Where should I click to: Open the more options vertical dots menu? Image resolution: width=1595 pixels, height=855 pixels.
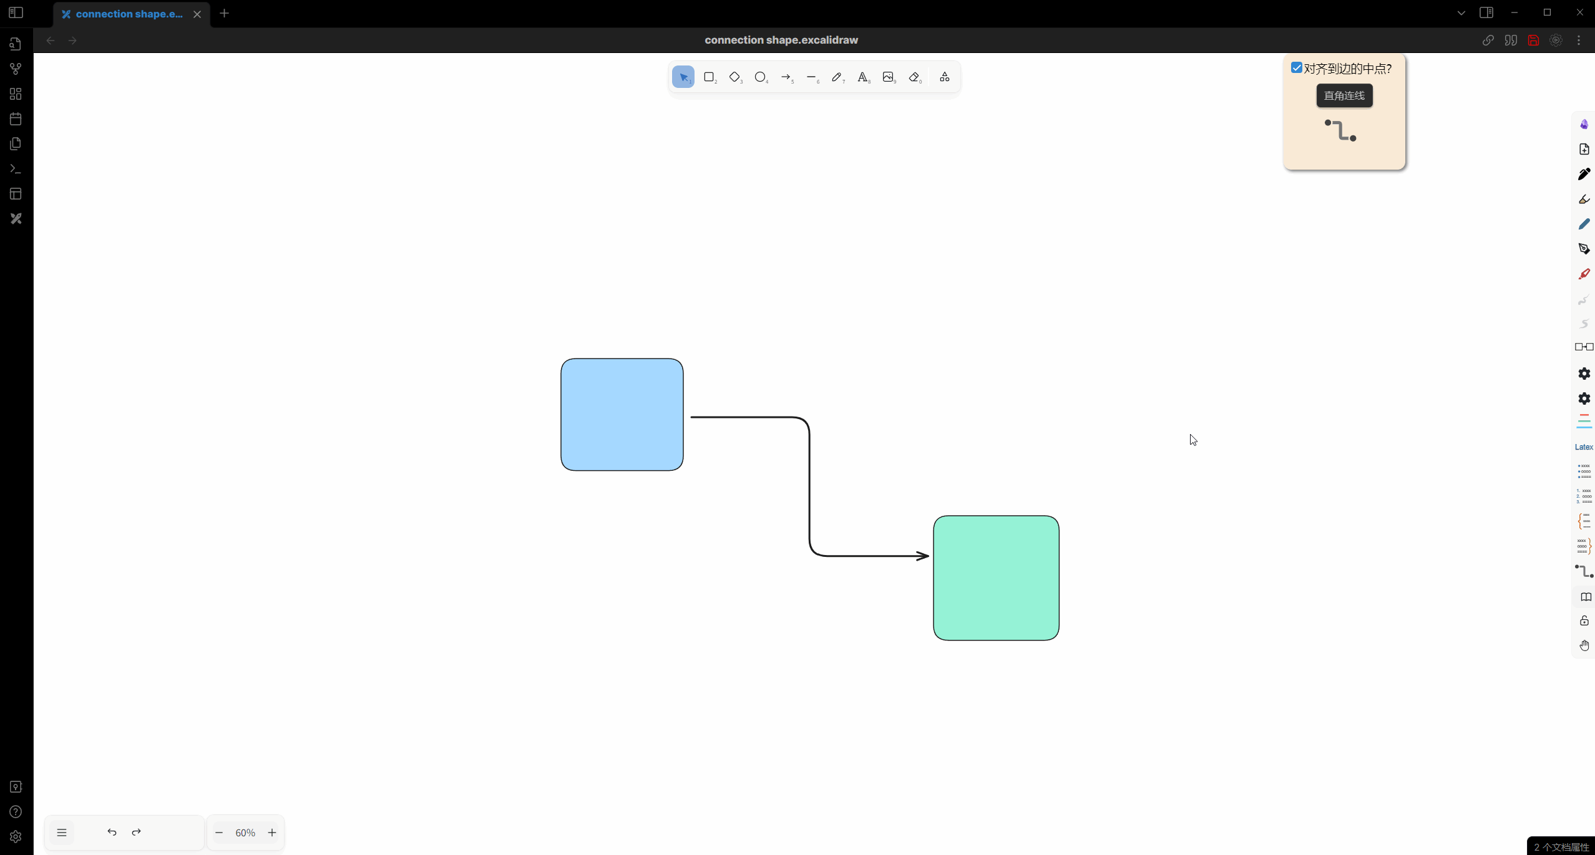[x=1579, y=41]
